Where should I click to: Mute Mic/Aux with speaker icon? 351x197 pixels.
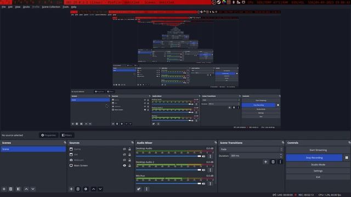tap(203, 184)
